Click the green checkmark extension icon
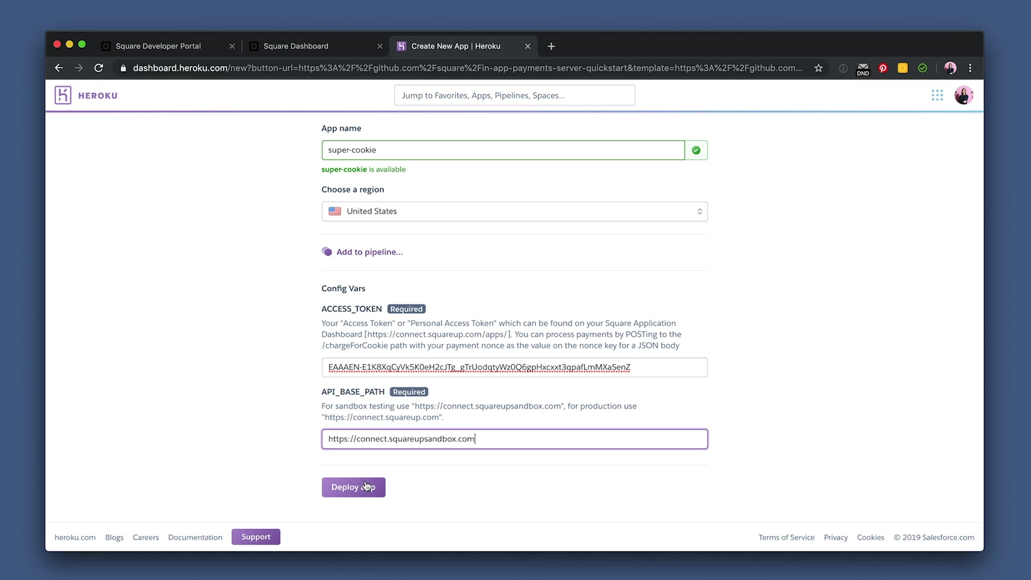The height and width of the screenshot is (580, 1031). (x=923, y=68)
